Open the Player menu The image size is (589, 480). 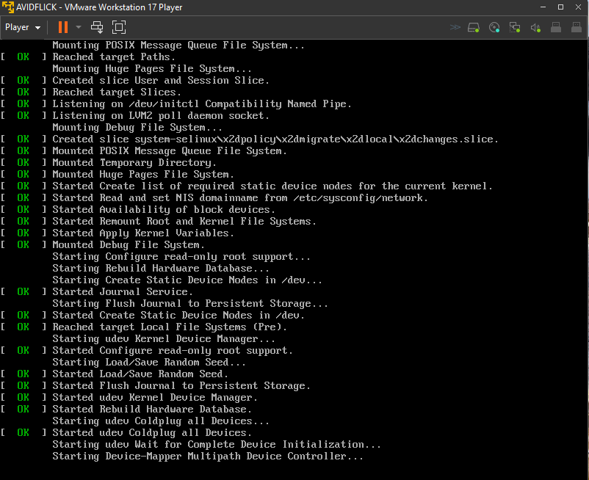coord(22,27)
